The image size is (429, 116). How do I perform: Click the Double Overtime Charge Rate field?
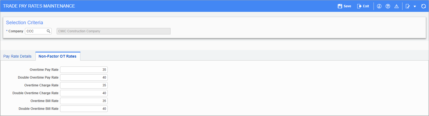pos(84,93)
